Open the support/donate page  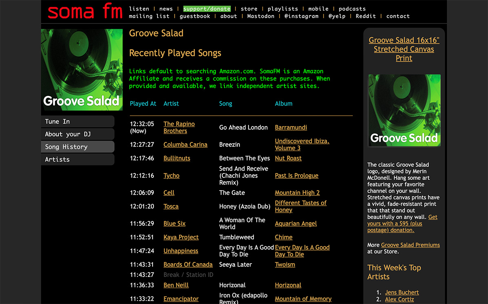pos(207,9)
